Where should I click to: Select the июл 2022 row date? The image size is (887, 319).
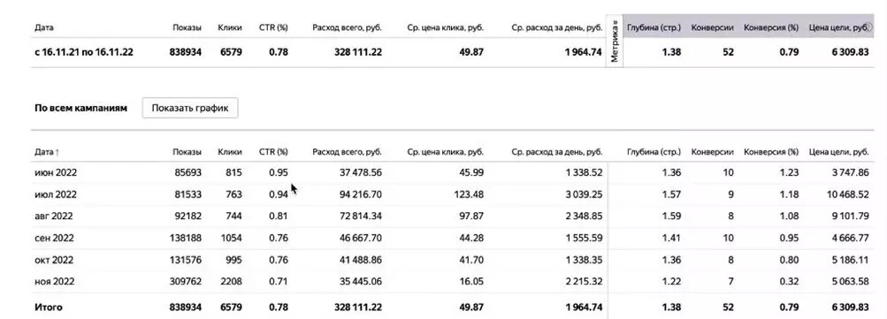point(56,194)
